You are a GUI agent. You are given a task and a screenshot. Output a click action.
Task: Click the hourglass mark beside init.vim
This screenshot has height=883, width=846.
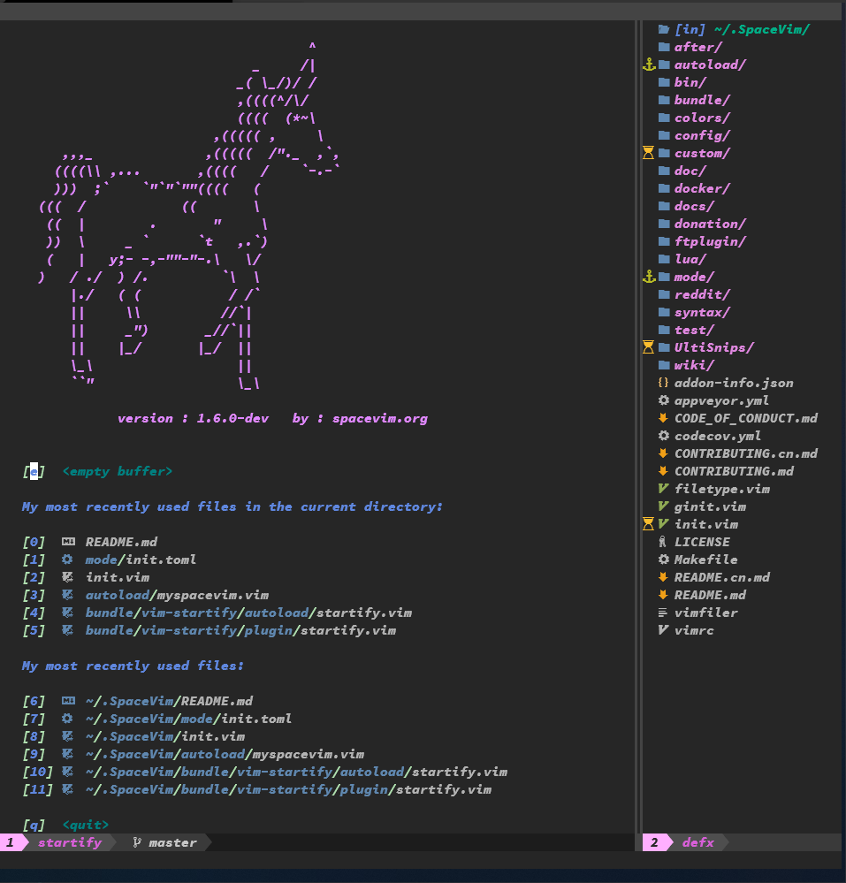point(648,524)
